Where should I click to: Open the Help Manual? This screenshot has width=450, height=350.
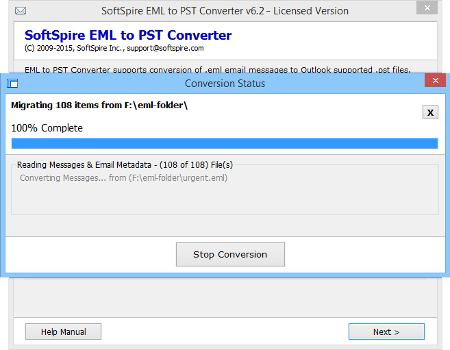(x=63, y=332)
